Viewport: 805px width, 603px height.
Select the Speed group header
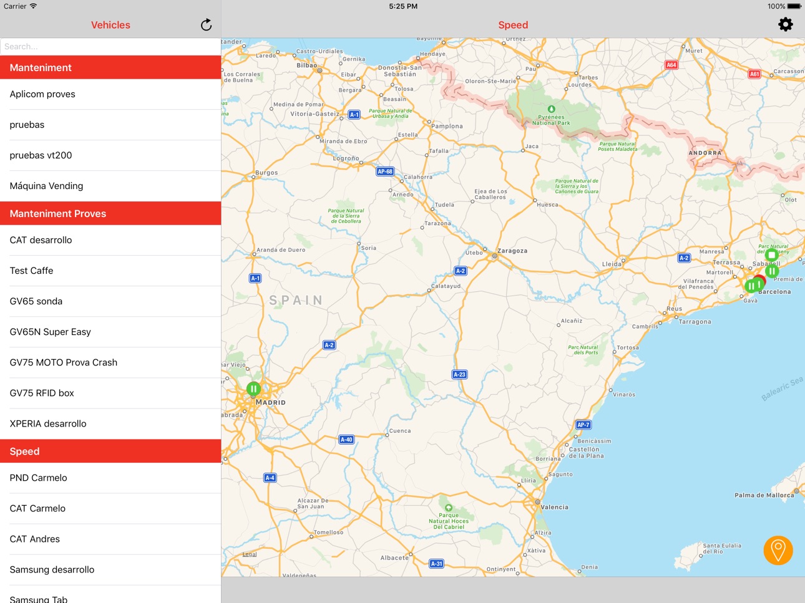pos(110,451)
